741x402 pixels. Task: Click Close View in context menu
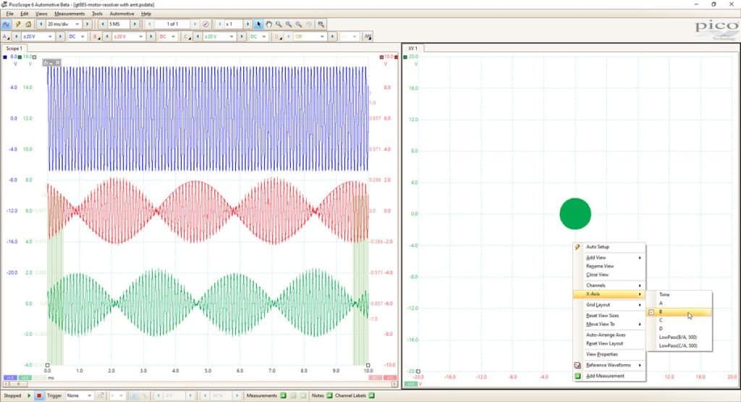(x=609, y=275)
